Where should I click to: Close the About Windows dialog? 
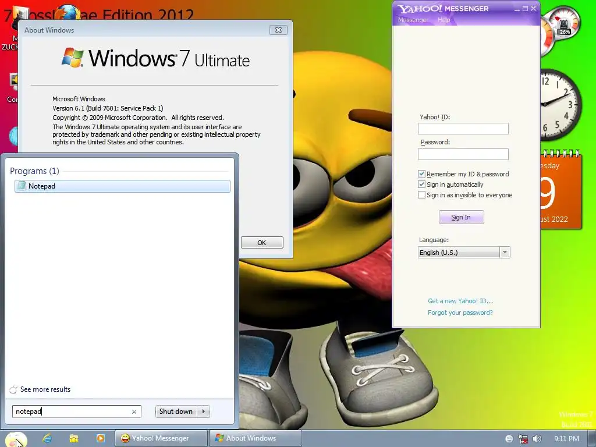(x=278, y=30)
